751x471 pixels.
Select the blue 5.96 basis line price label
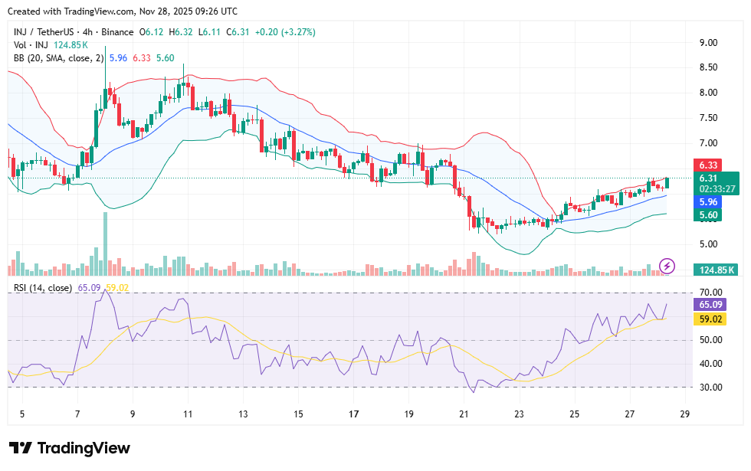pos(707,201)
